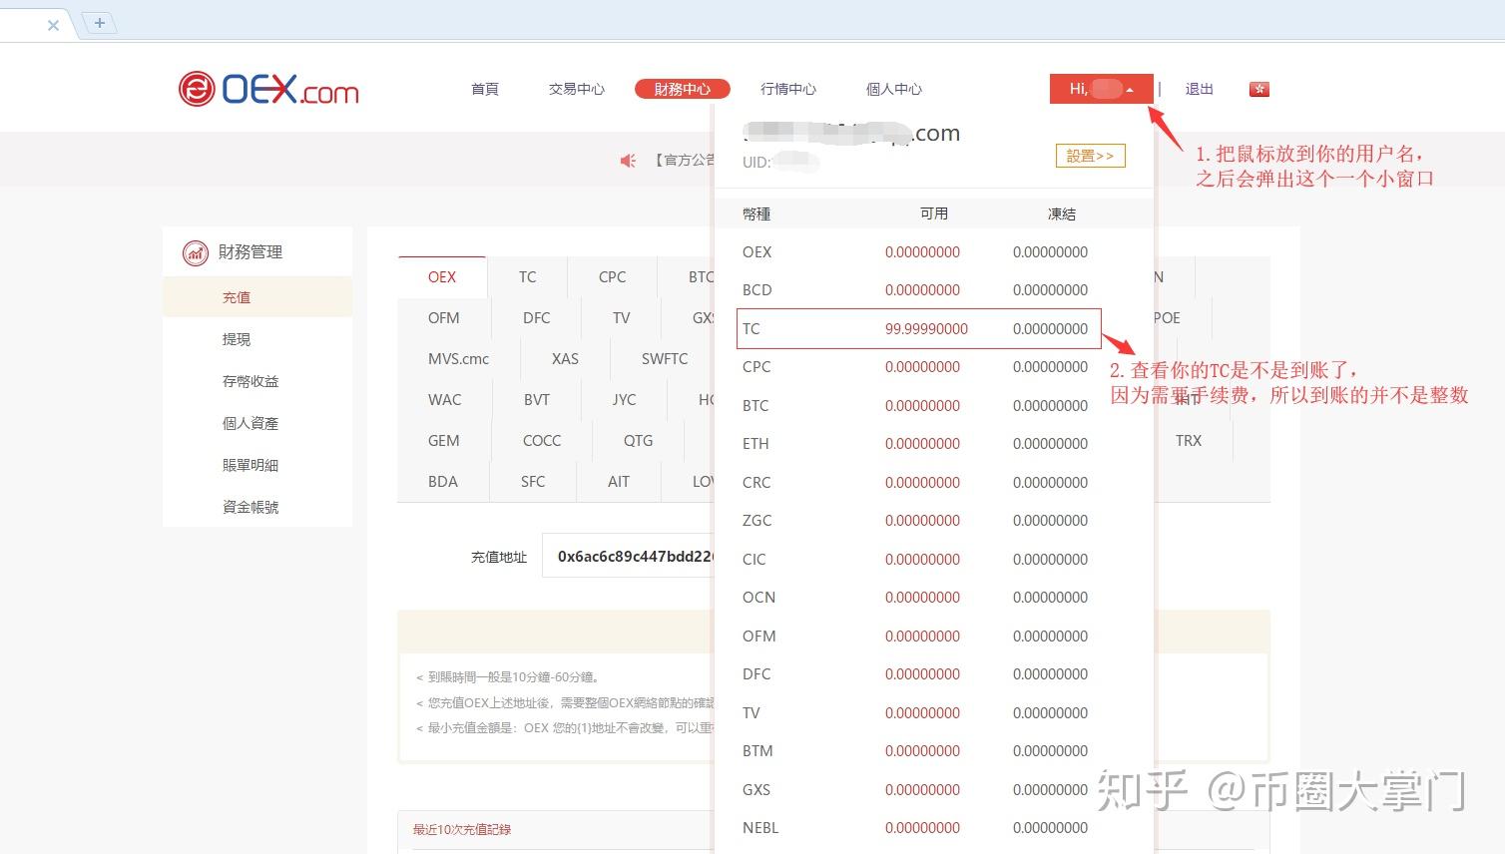This screenshot has height=854, width=1505.
Task: Select 行情中心 in the navigation bar
Action: click(787, 89)
